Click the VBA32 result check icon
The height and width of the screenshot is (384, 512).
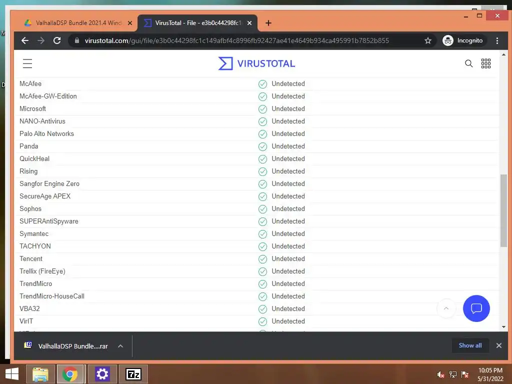pyautogui.click(x=262, y=309)
